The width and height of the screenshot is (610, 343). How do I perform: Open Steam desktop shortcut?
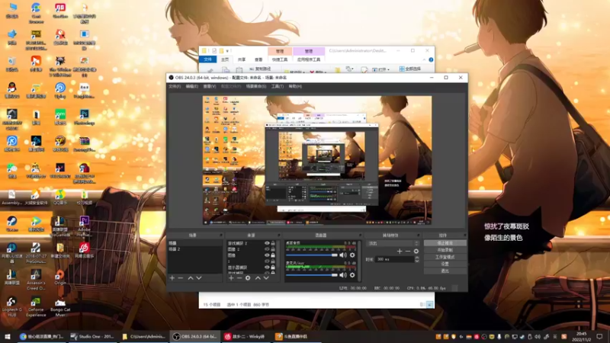pos(11,224)
